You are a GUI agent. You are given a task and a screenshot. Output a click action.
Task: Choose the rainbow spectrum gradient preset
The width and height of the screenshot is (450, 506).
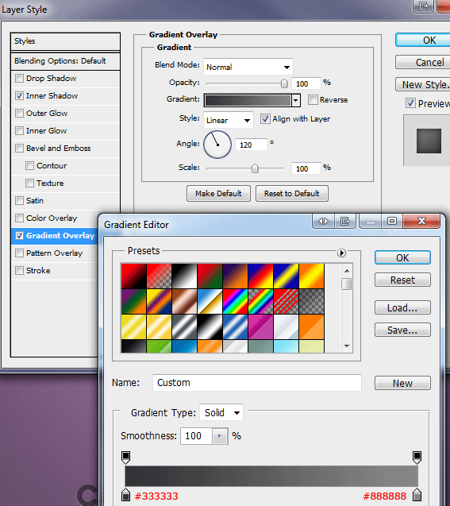235,302
